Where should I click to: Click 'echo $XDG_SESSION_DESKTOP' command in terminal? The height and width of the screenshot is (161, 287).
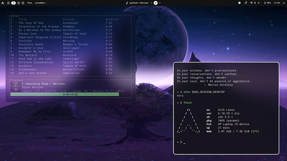(x=204, y=92)
